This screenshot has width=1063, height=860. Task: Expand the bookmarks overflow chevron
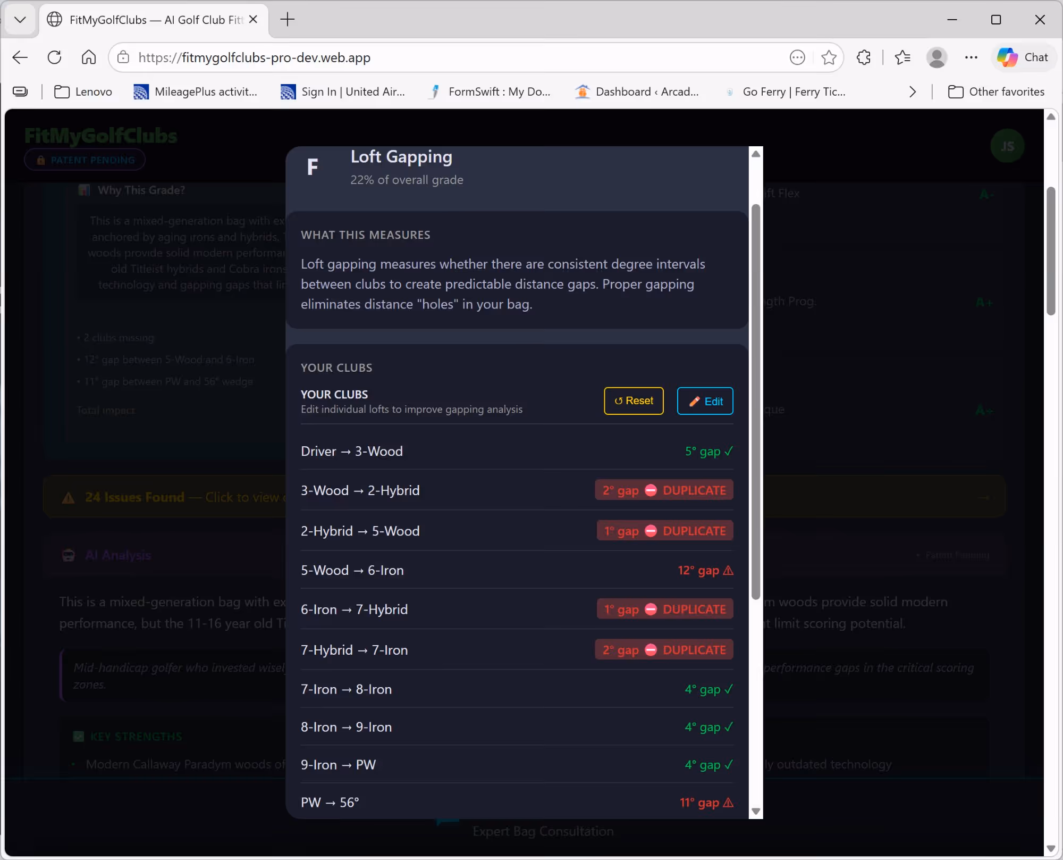click(913, 92)
